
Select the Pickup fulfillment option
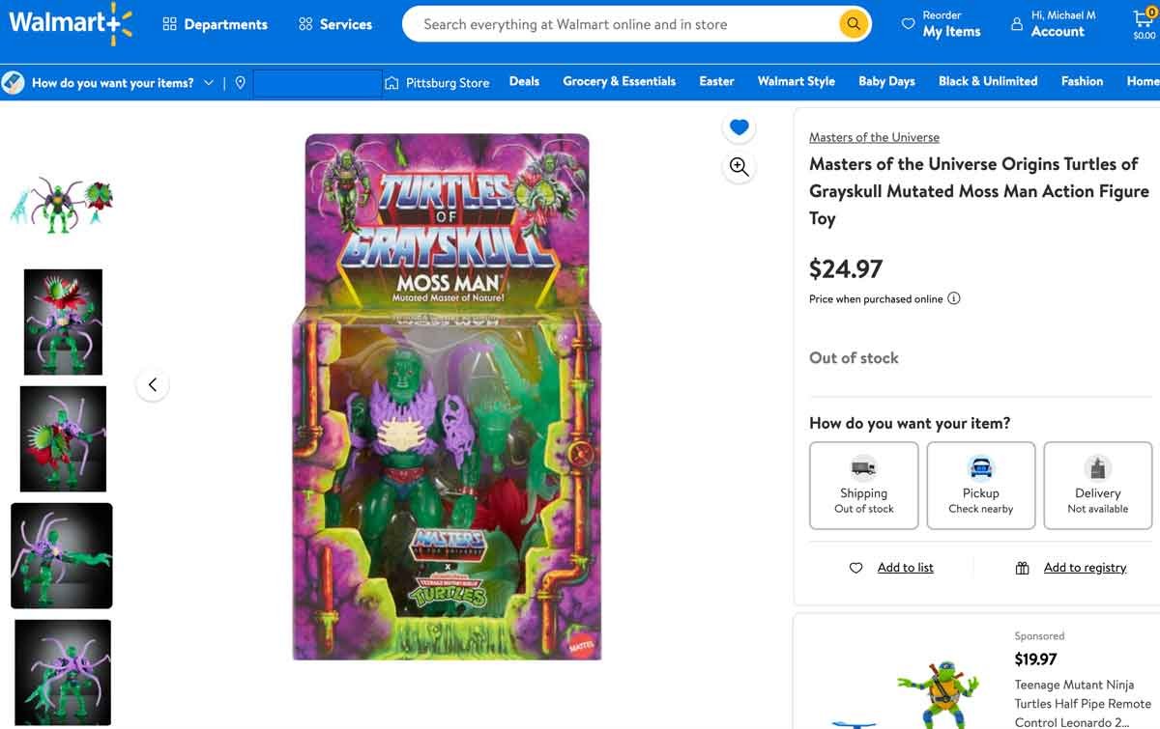click(x=980, y=485)
